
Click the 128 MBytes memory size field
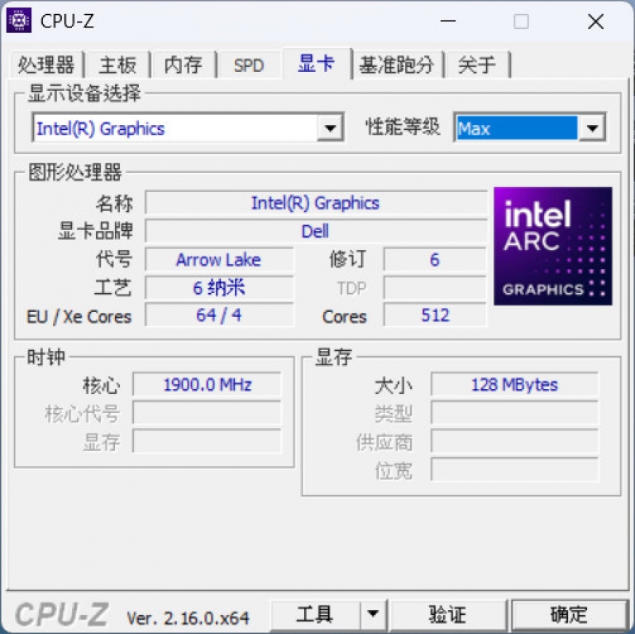click(514, 384)
